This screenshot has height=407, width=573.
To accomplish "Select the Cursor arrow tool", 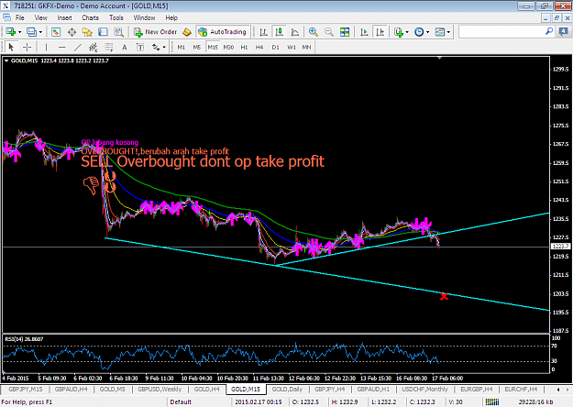I will 11,47.
